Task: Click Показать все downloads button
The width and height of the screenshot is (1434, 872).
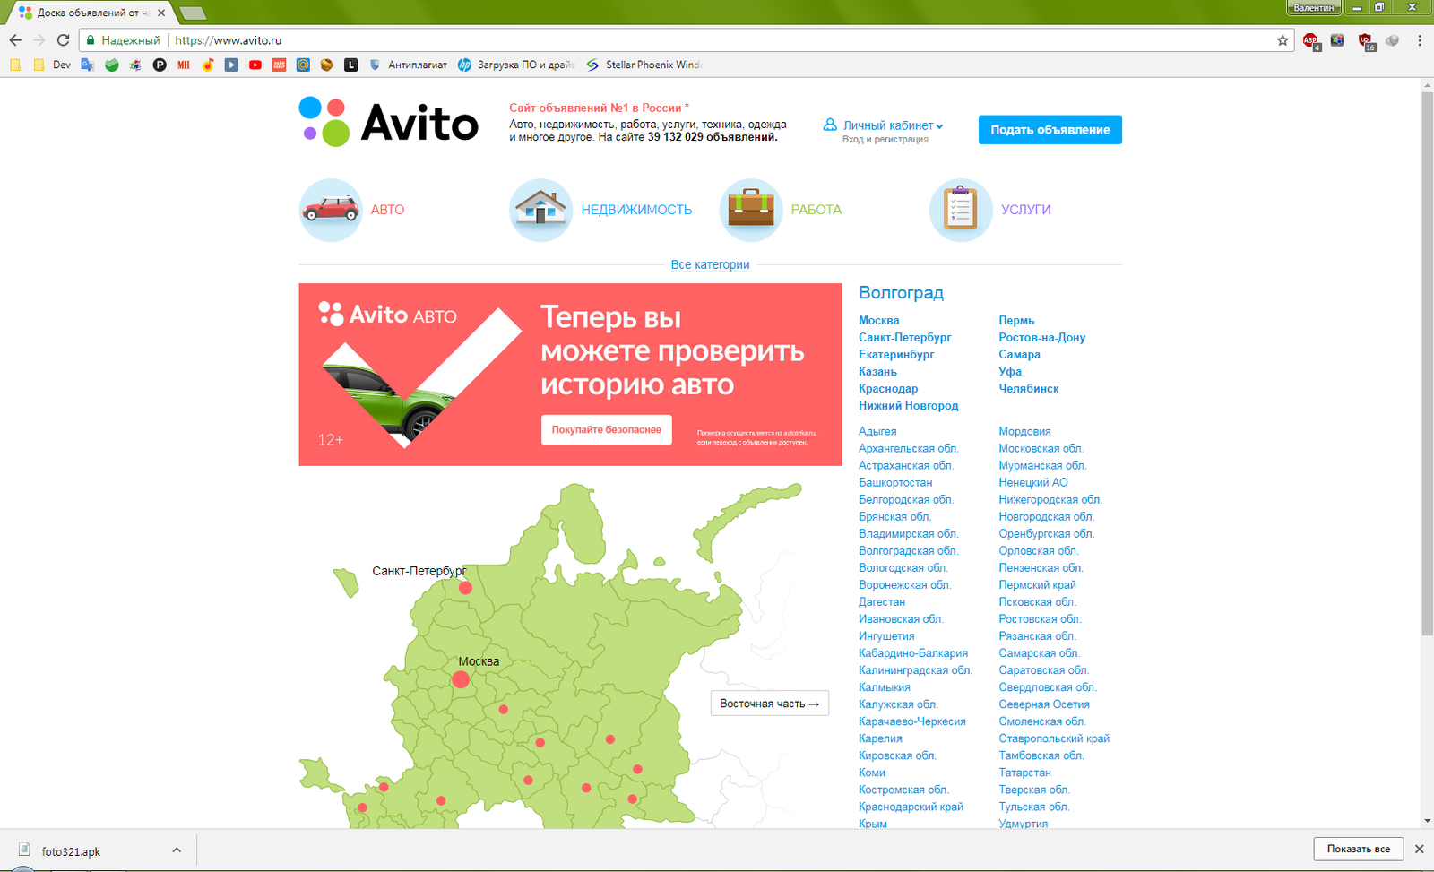Action: point(1358,849)
